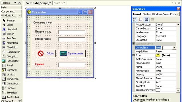Sort properties alphabetically
This screenshot has width=182, height=102.
(x=140, y=20)
